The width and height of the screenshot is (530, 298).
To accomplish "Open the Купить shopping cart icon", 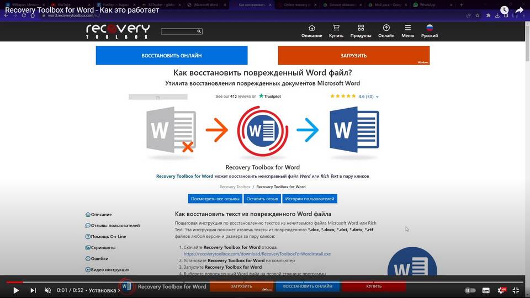I will point(336,31).
